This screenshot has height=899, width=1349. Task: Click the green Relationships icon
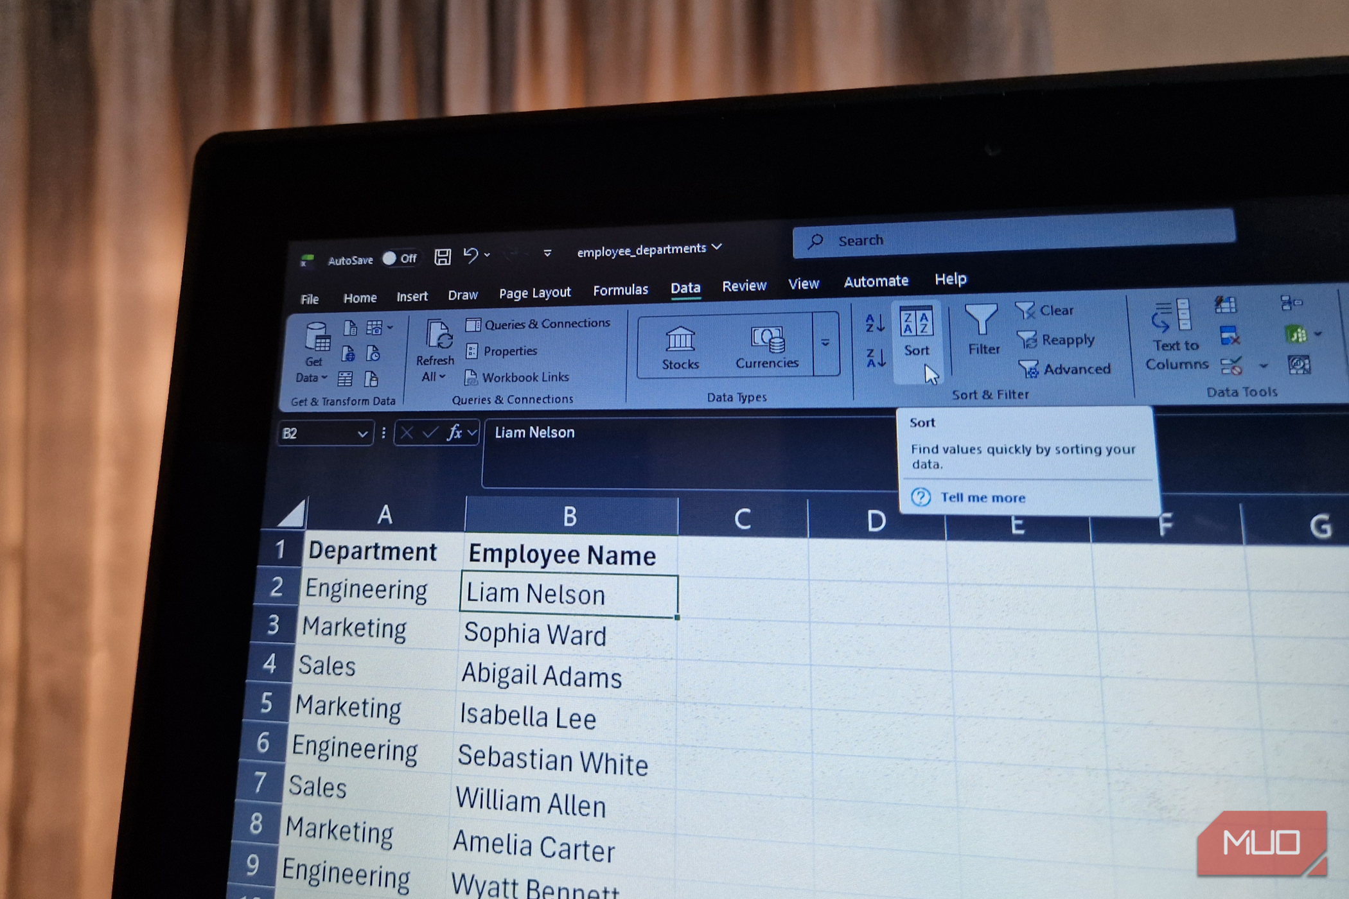(x=1296, y=334)
